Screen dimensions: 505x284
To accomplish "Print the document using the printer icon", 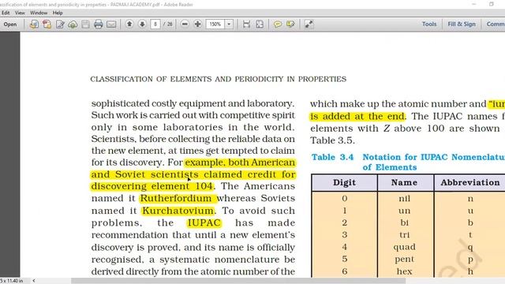I will 98,24.
